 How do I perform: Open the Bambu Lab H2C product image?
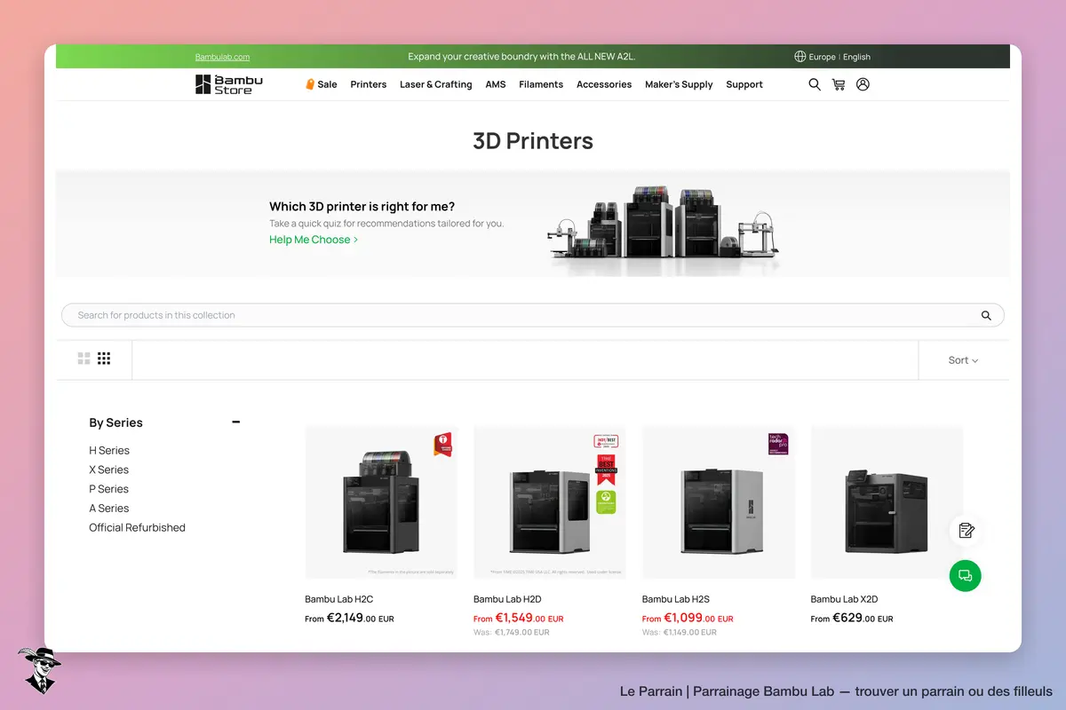click(x=381, y=502)
